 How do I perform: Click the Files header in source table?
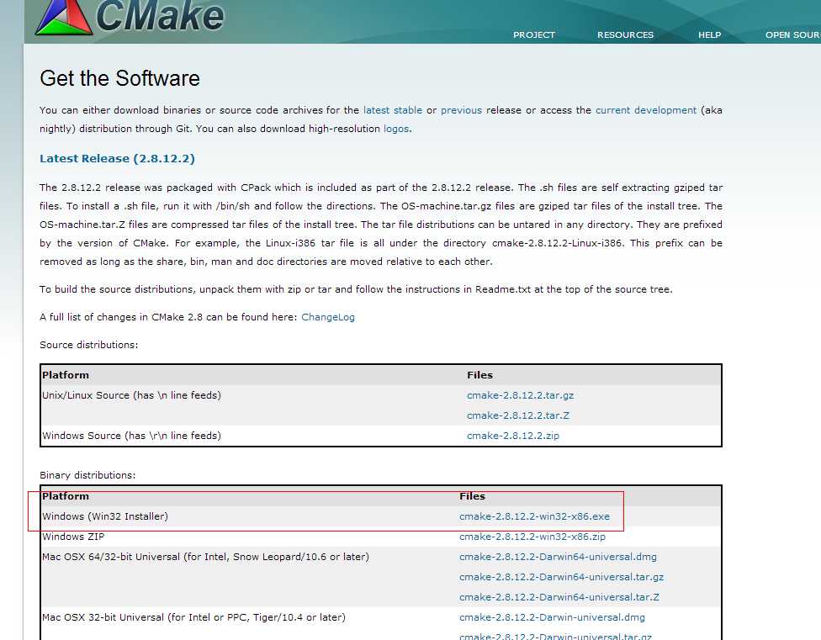479,375
